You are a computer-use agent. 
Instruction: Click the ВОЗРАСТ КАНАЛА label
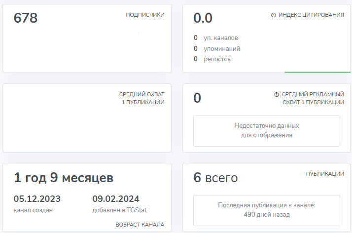(x=140, y=225)
